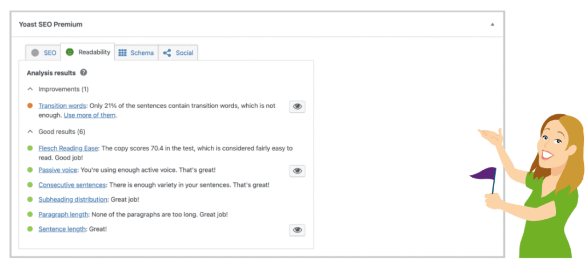Click the orange bullet beside Transition words
Viewport: 585px width, 276px height.
(30, 106)
